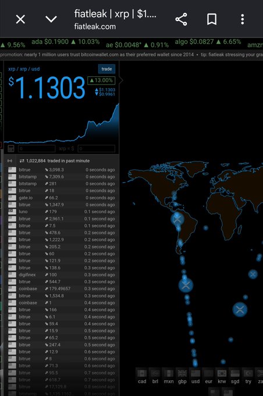Screen dimensions: 263x396
Task: Select the ada $0.1900 ticker entry
Action: pos(66,41)
